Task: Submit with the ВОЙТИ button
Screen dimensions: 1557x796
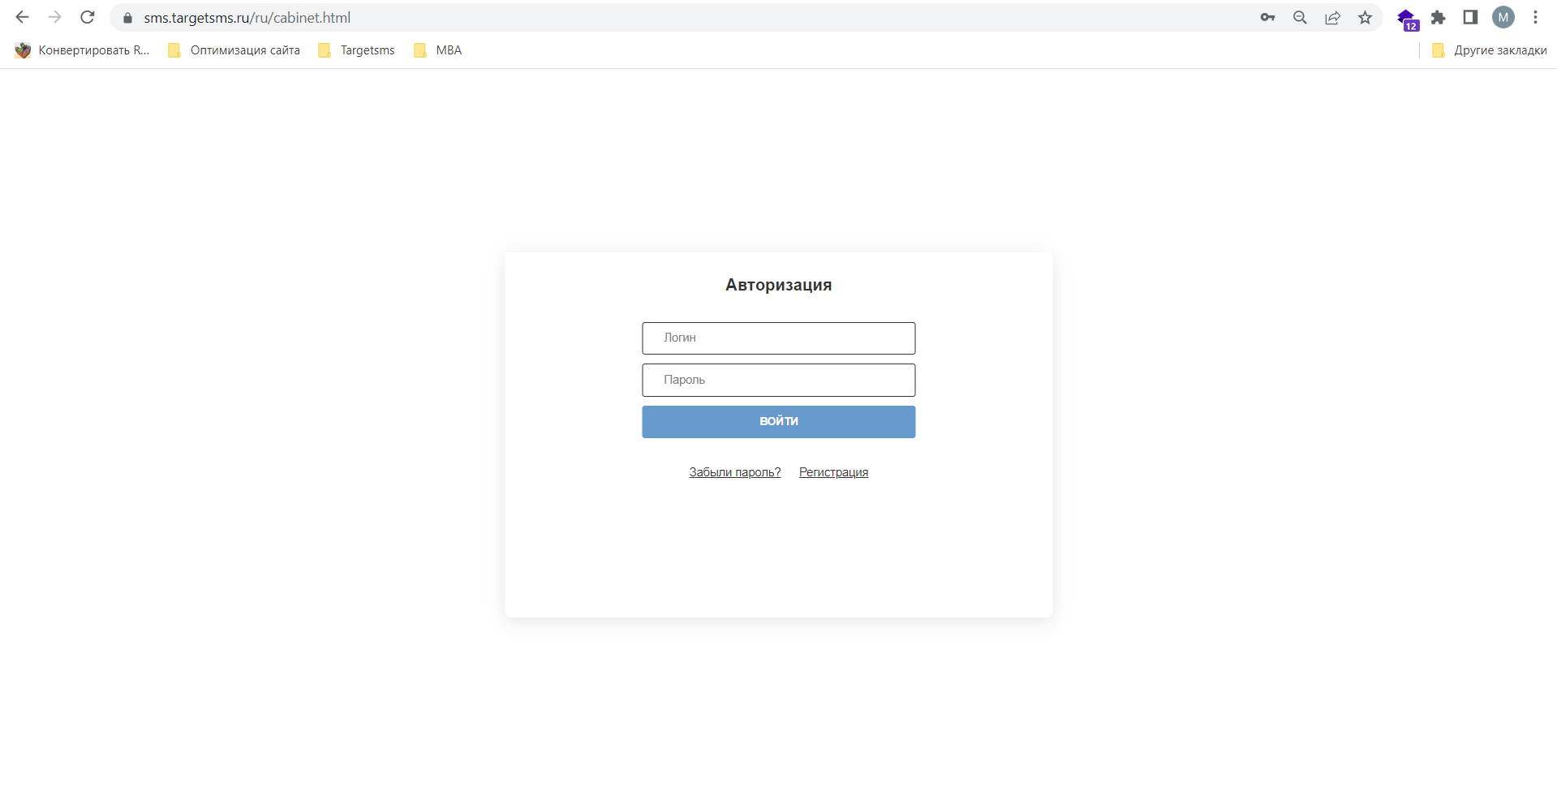Action: tap(779, 422)
